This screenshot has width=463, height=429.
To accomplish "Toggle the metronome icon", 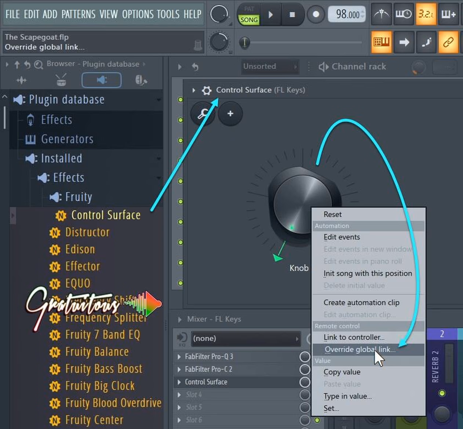I will (x=381, y=14).
